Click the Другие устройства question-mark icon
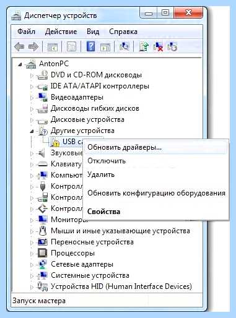Image resolution: width=236 pixels, height=318 pixels. (43, 131)
